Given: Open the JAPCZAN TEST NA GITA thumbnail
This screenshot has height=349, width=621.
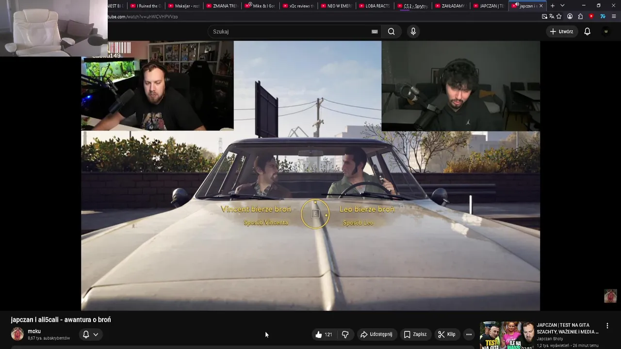Looking at the screenshot, I should pyautogui.click(x=507, y=335).
